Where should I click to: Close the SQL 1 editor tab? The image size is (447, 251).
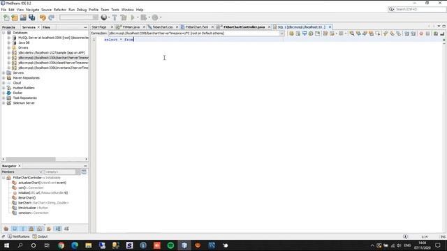pos(330,27)
